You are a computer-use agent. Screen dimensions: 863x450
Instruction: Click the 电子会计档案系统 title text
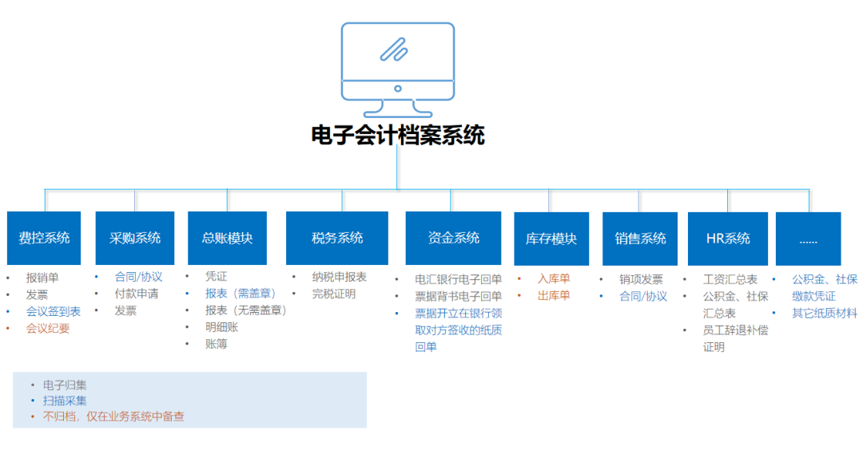(x=397, y=136)
